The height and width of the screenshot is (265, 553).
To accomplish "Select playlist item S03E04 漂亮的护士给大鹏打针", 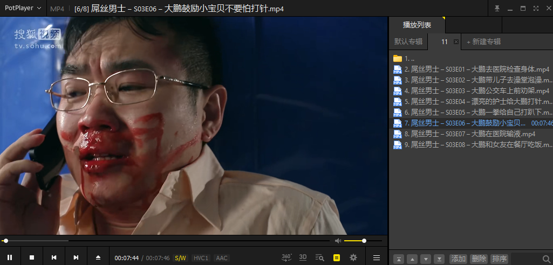I will coord(472,102).
